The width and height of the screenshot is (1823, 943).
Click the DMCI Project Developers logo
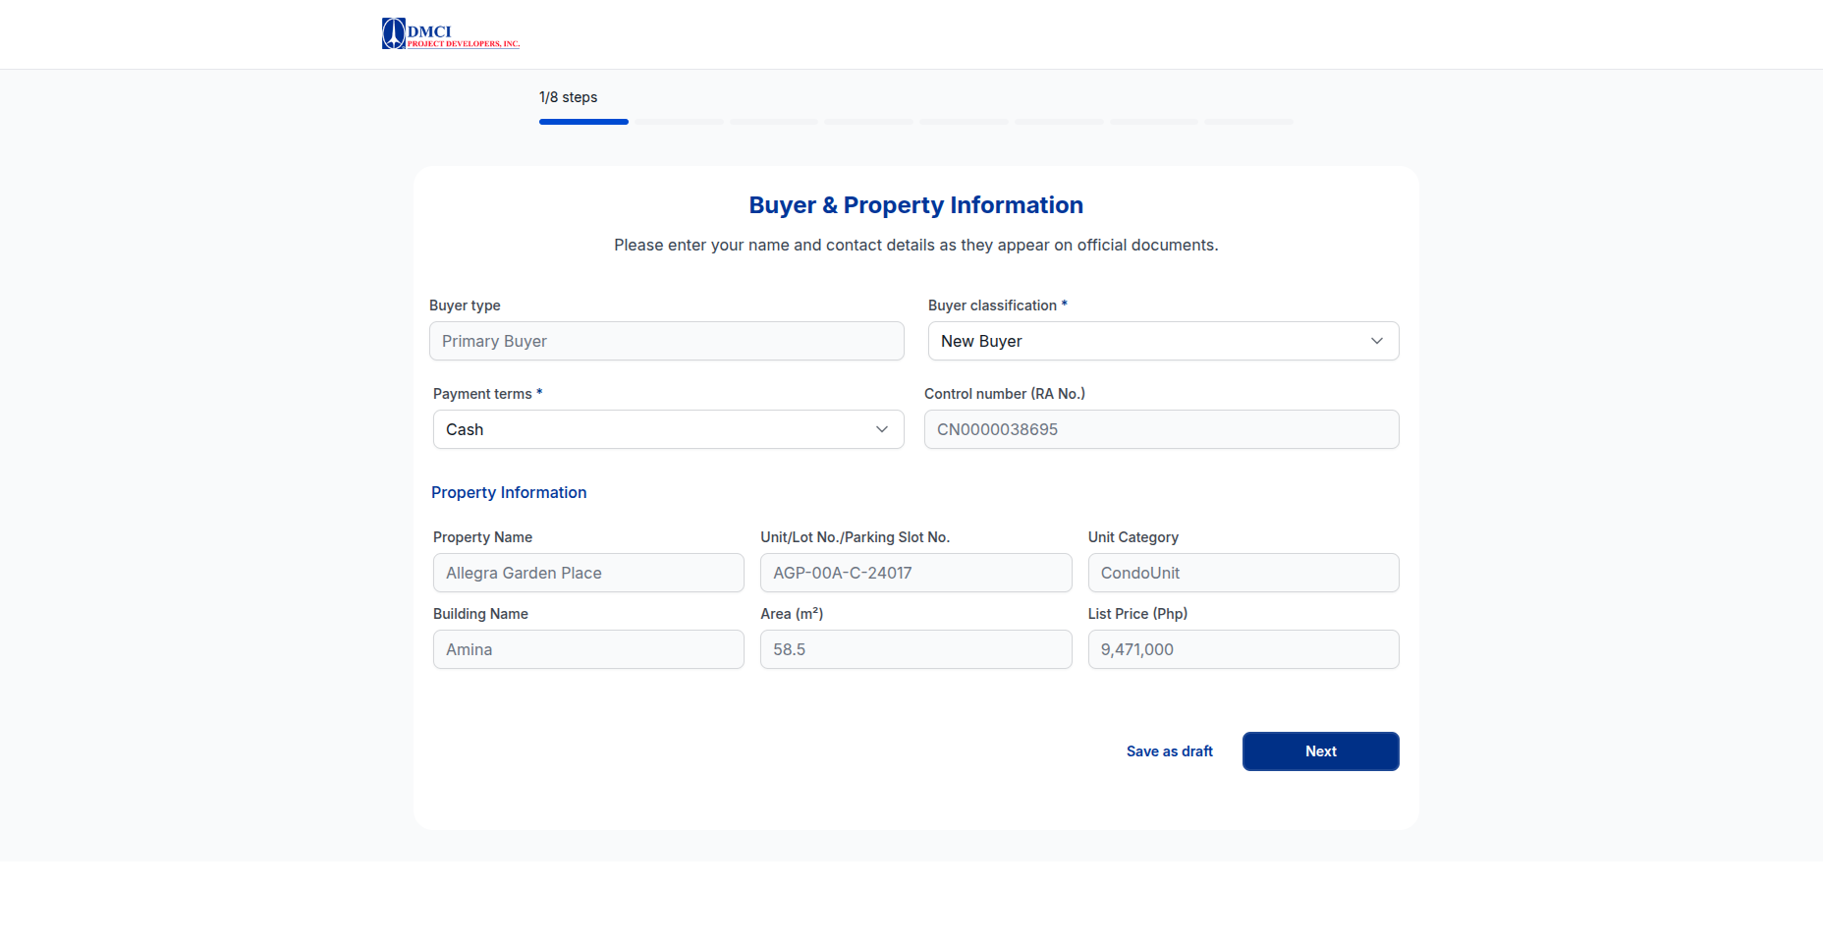coord(451,33)
